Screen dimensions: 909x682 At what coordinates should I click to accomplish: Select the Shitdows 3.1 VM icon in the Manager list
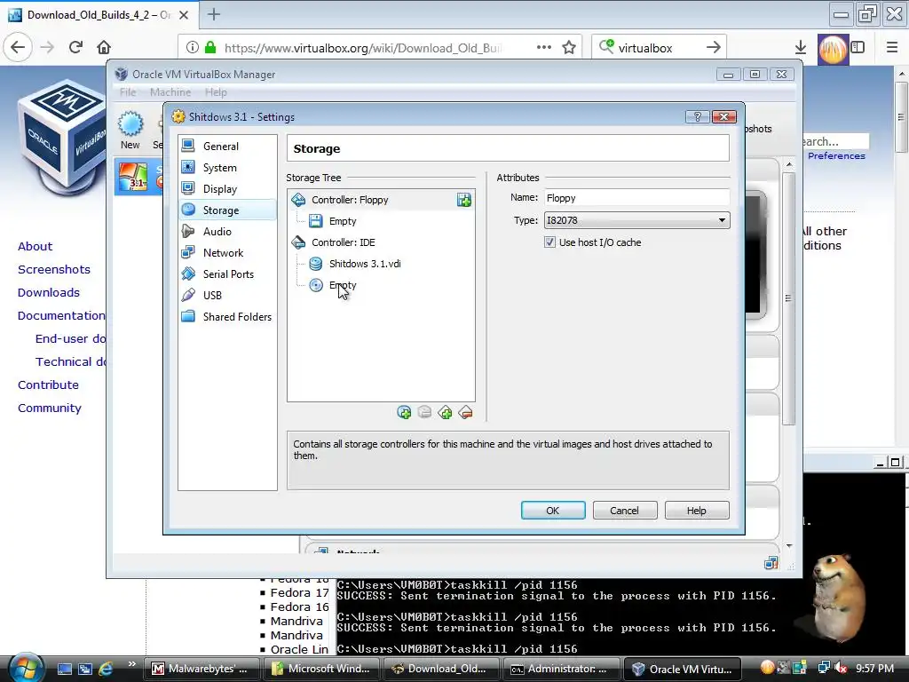click(133, 177)
